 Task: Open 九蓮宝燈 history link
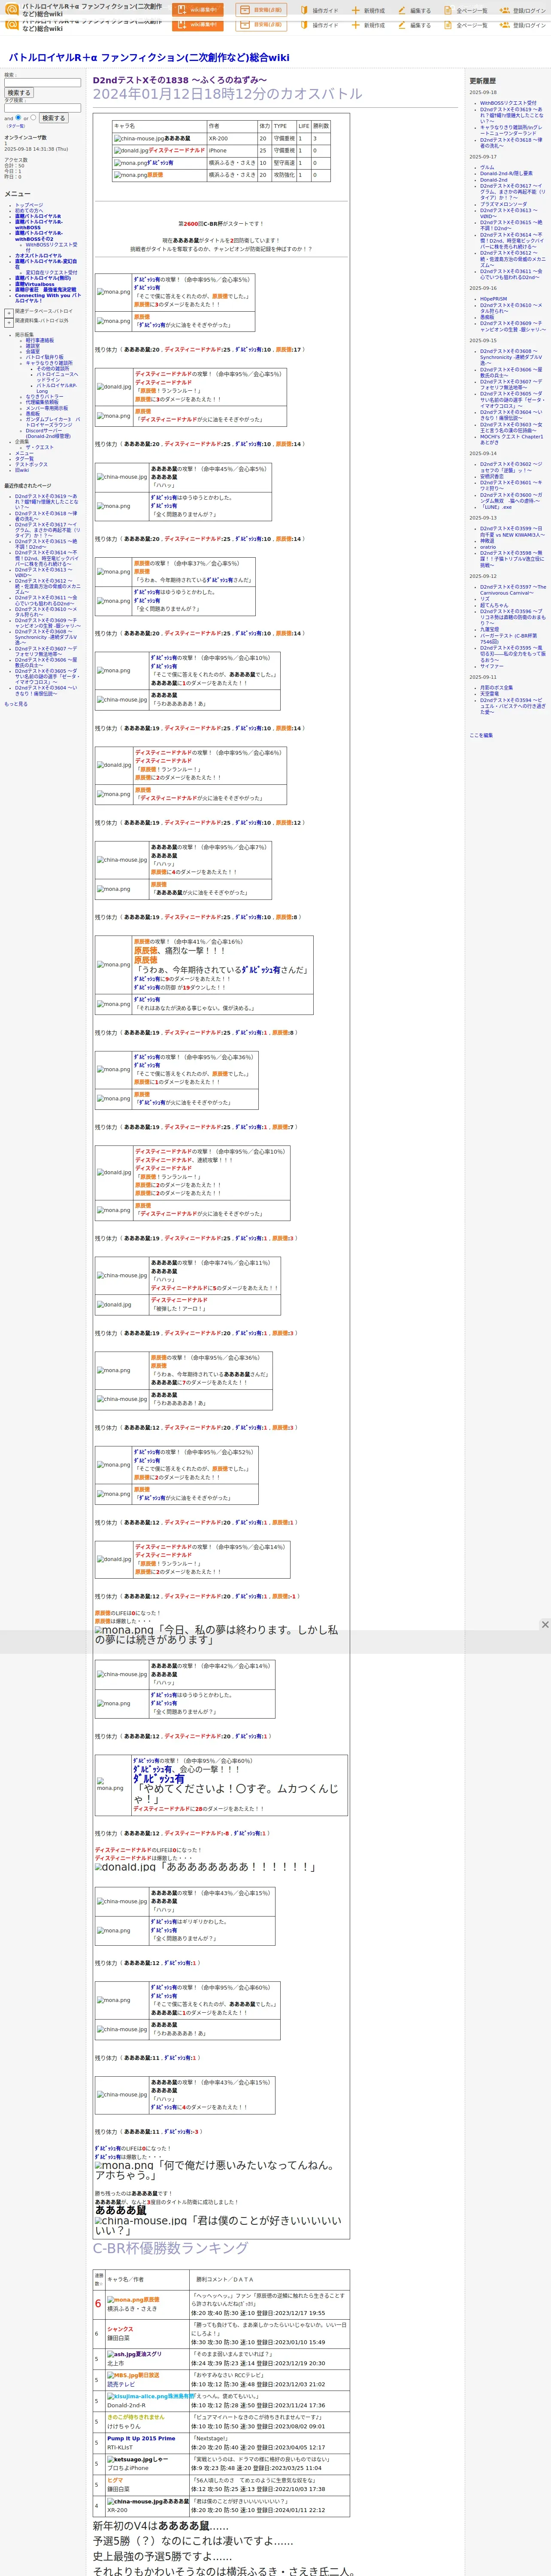pos(489,630)
